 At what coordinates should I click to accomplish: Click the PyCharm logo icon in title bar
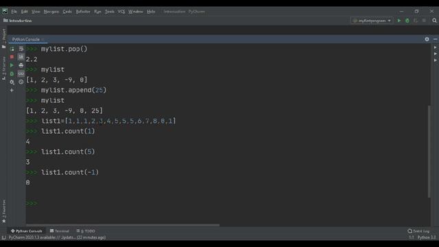pos(5,11)
